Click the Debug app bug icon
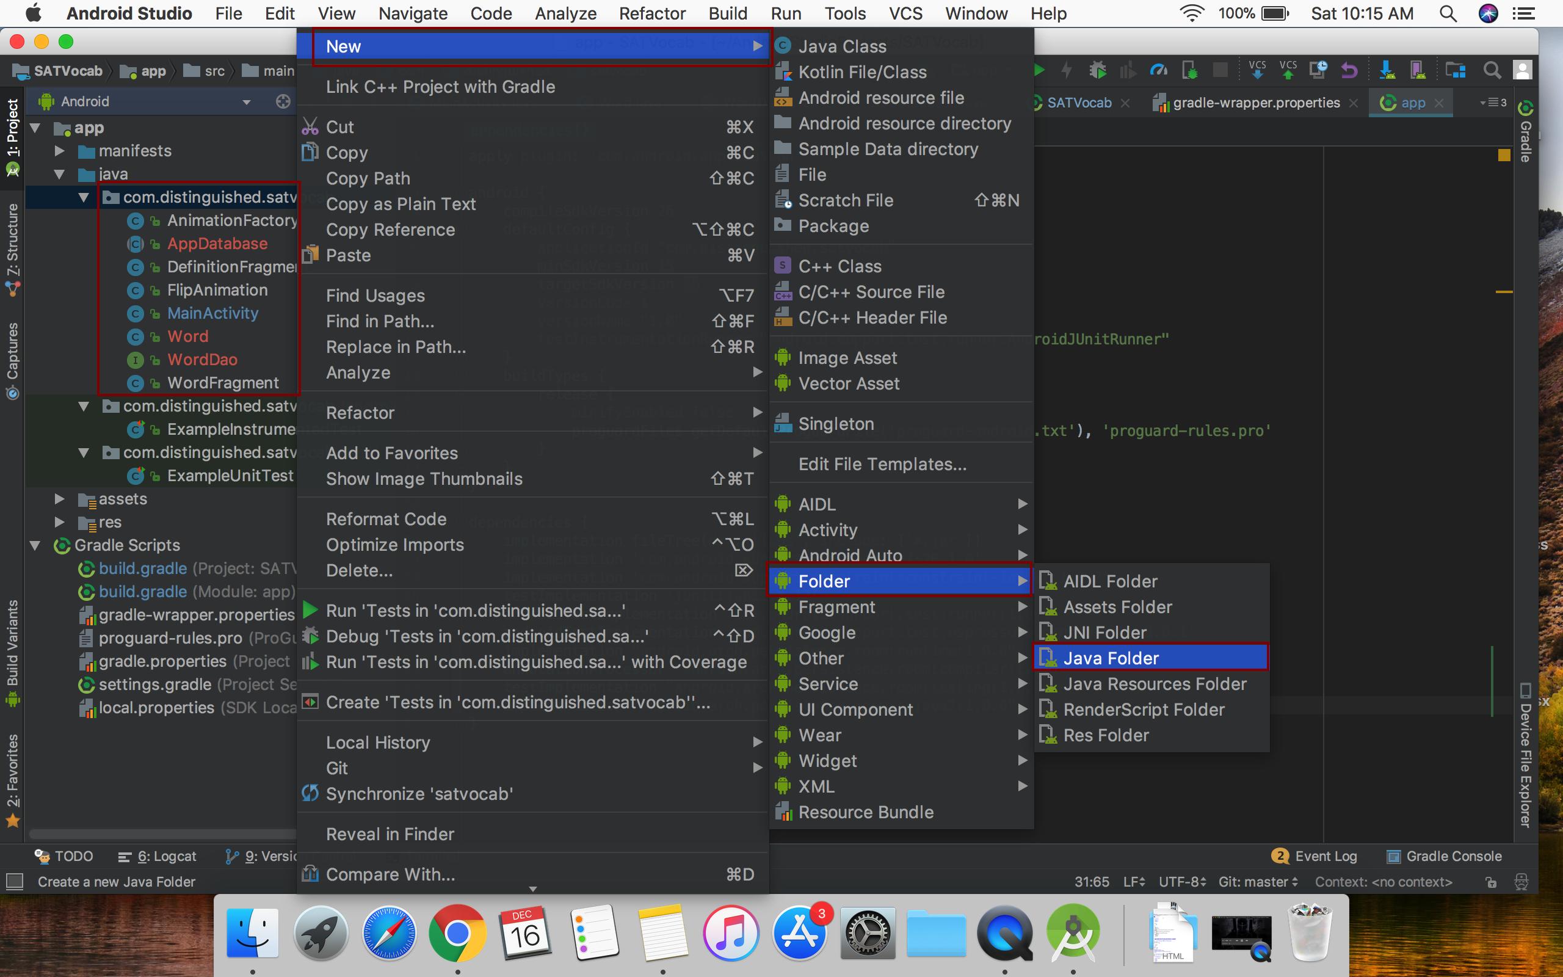The height and width of the screenshot is (977, 1563). point(1097,70)
